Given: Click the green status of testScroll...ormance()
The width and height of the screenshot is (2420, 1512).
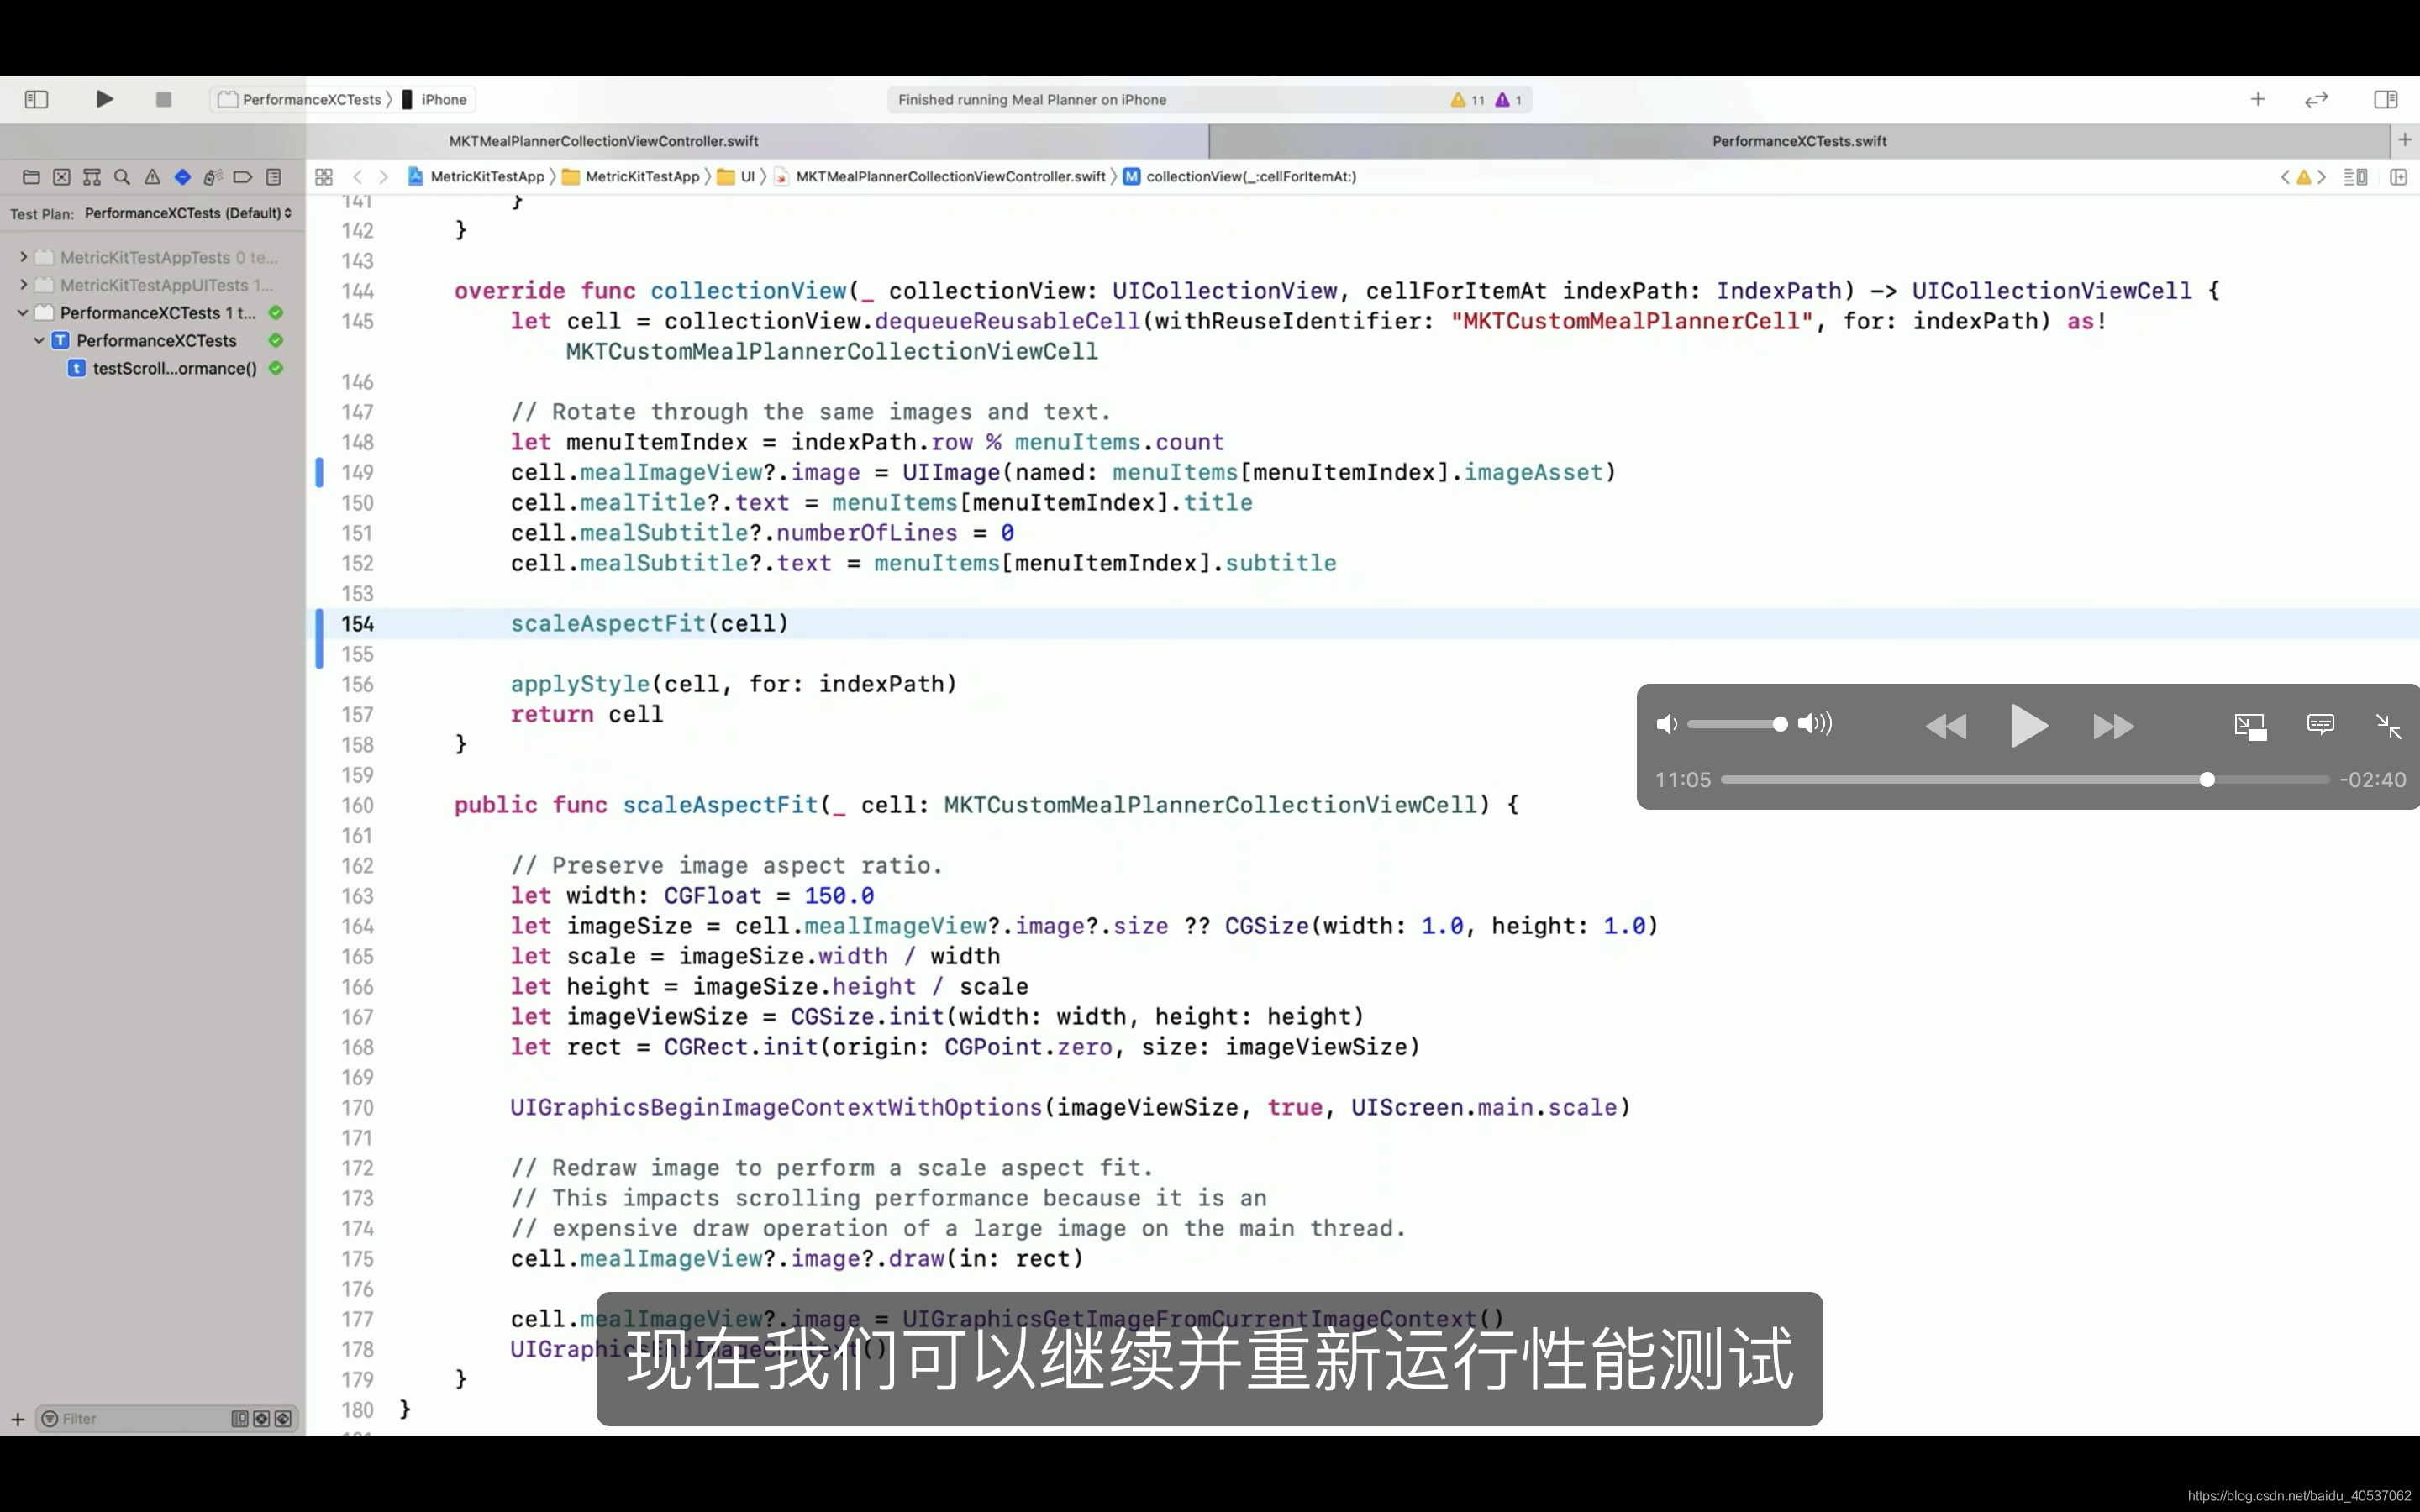Looking at the screenshot, I should coord(276,368).
